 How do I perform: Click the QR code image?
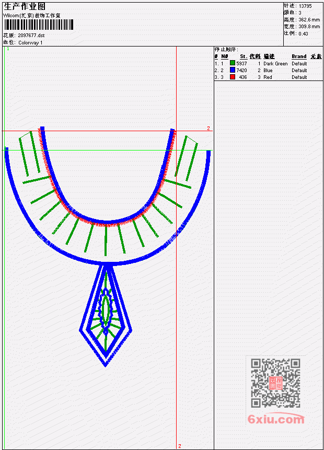click(x=275, y=383)
